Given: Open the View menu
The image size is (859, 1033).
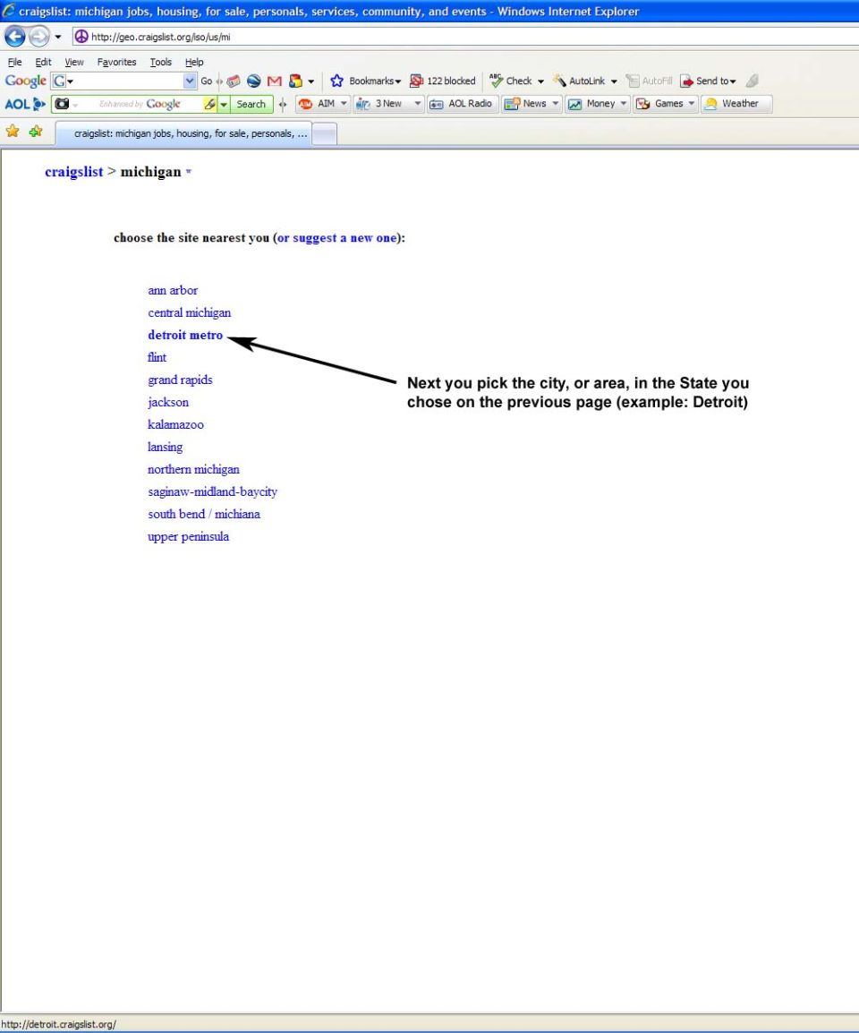Looking at the screenshot, I should pyautogui.click(x=74, y=62).
